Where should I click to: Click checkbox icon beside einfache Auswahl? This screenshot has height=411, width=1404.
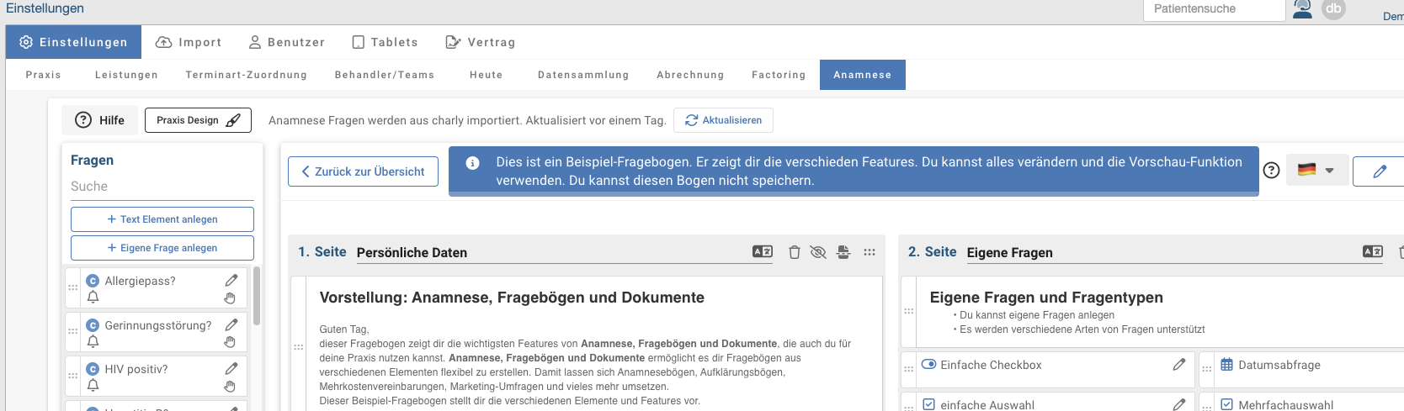(929, 404)
